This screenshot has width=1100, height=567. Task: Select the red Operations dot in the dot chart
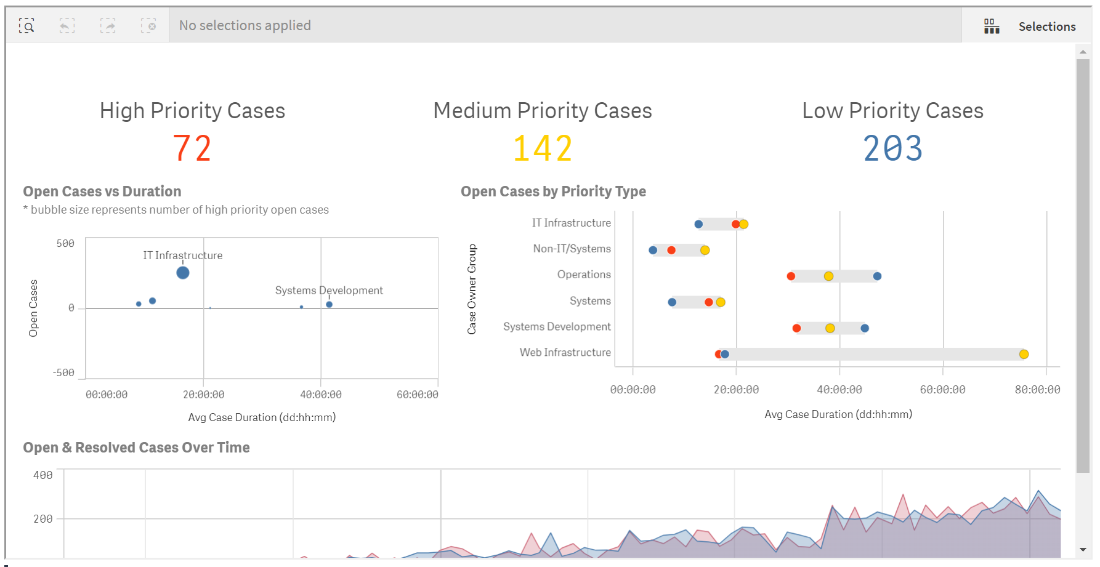(x=791, y=276)
